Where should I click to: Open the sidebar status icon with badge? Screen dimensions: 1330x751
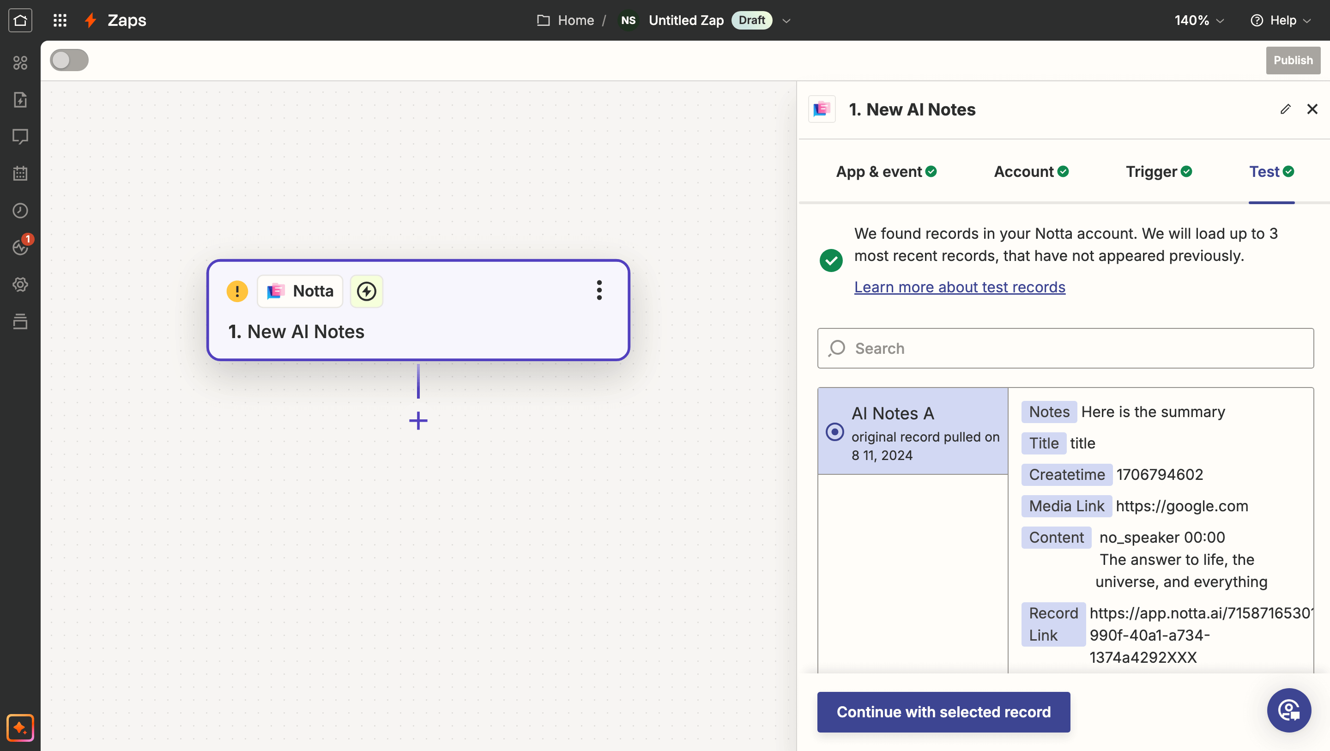coord(21,247)
